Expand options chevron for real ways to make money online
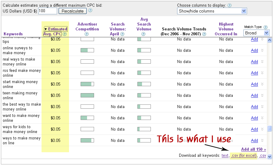 [262, 61]
